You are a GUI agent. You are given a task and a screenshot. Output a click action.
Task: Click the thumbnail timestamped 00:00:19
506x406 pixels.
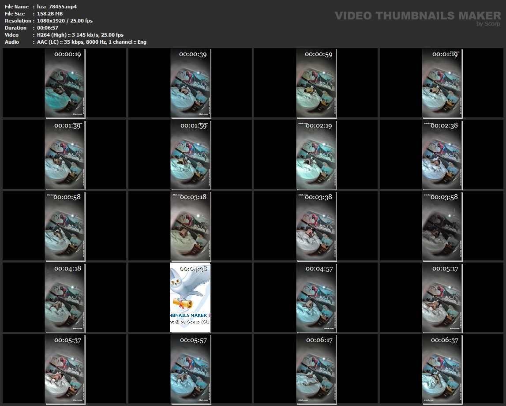click(65, 83)
